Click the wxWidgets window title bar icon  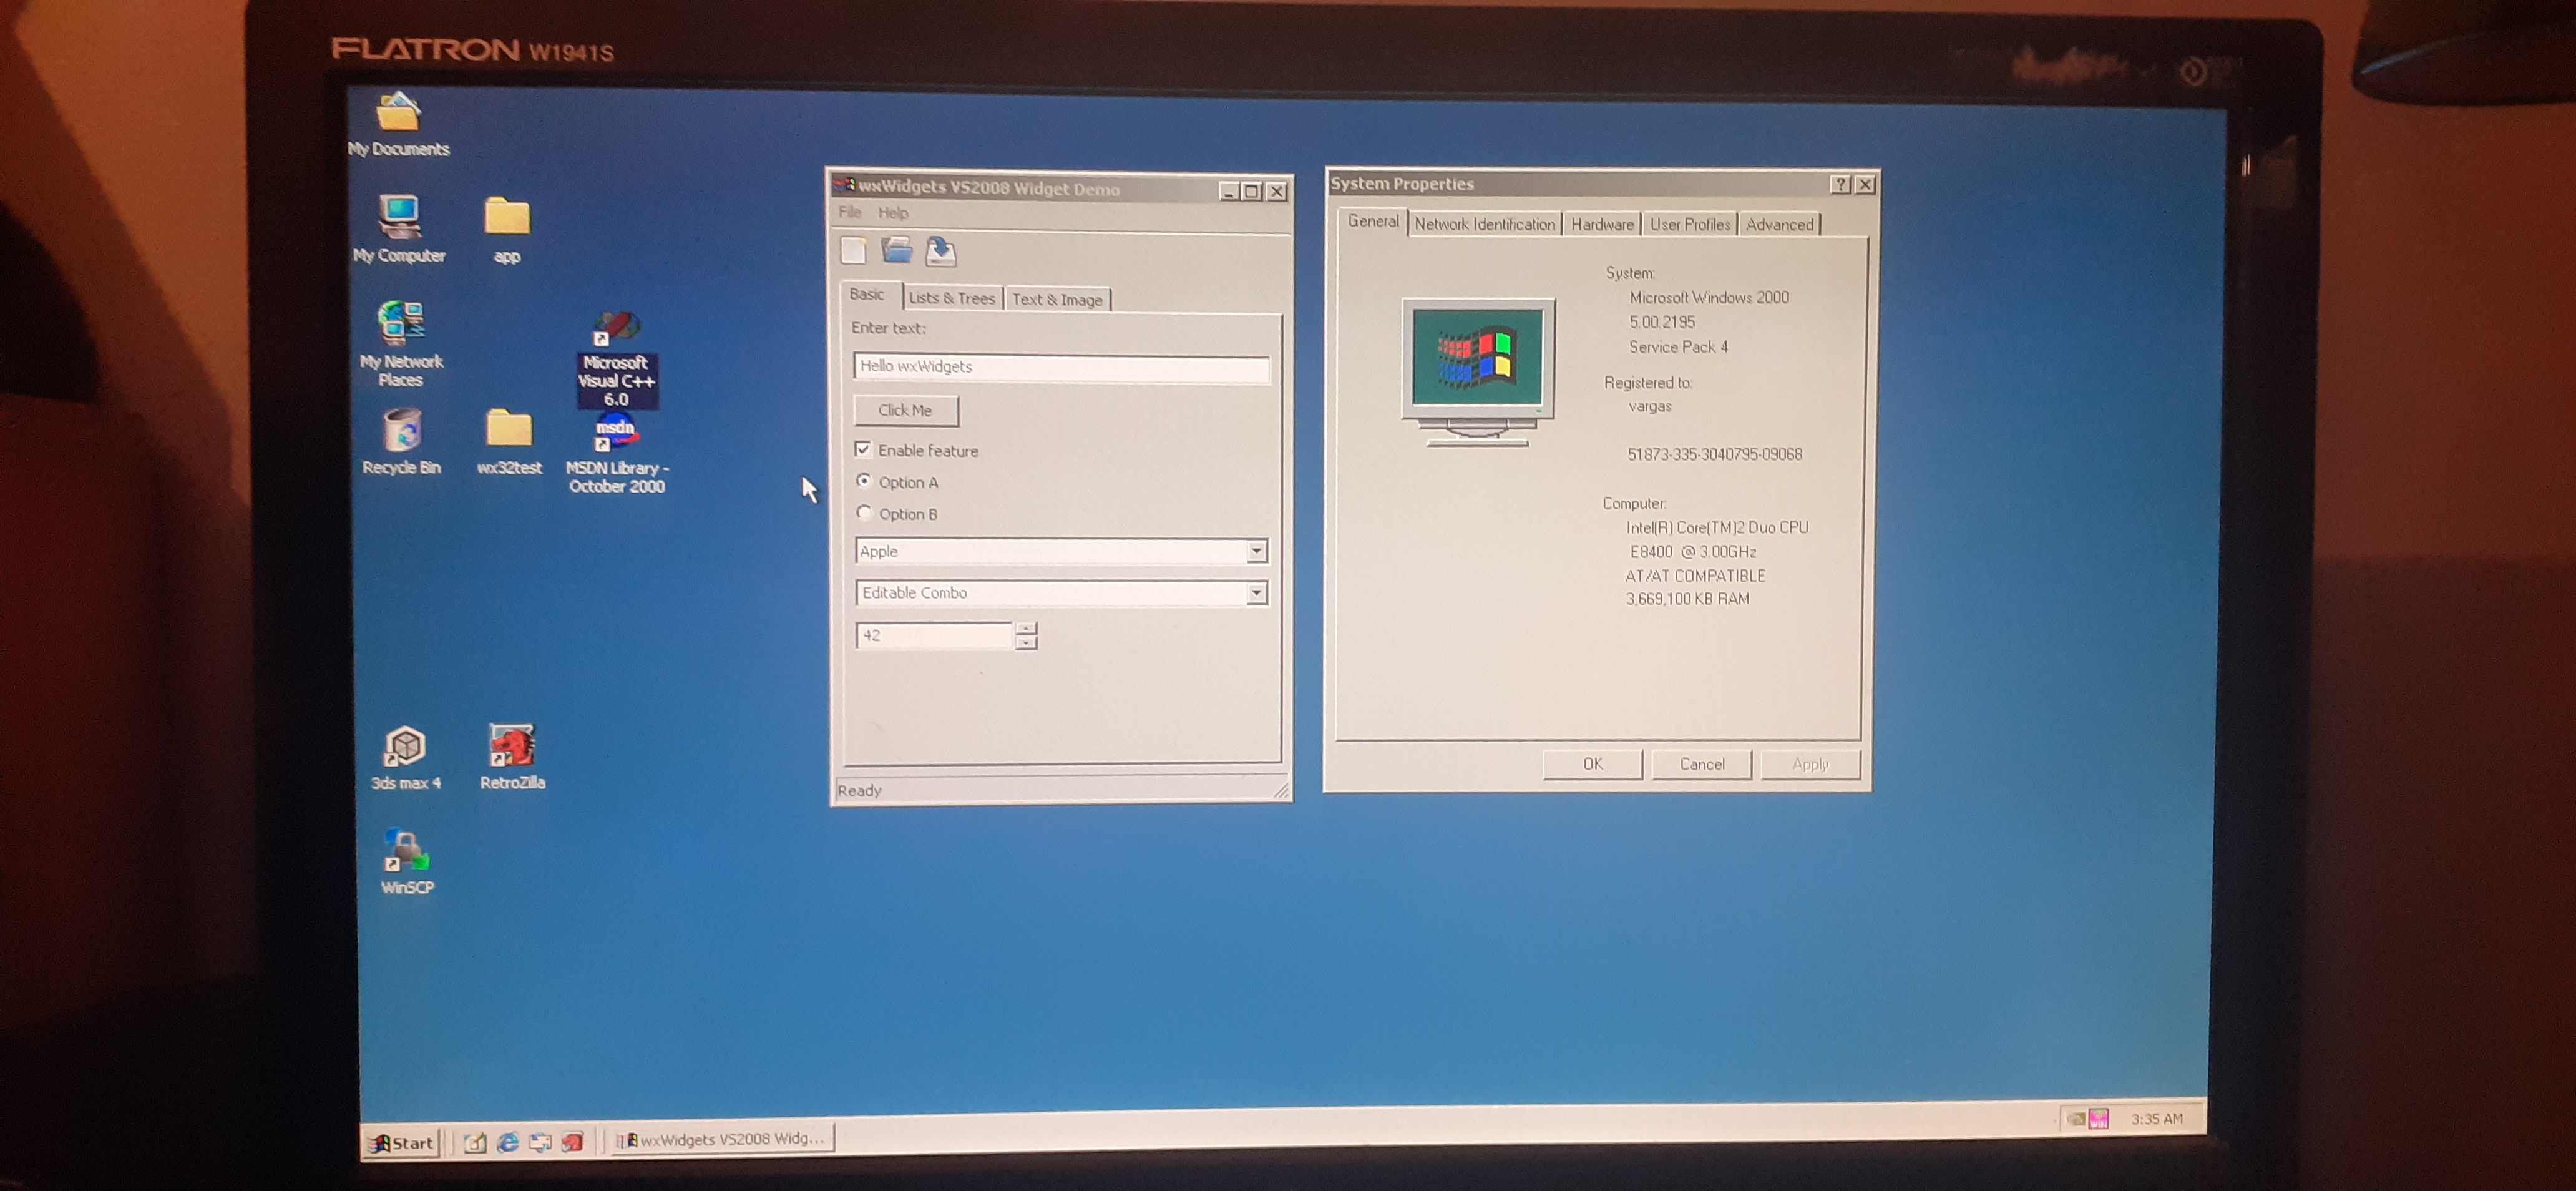845,185
